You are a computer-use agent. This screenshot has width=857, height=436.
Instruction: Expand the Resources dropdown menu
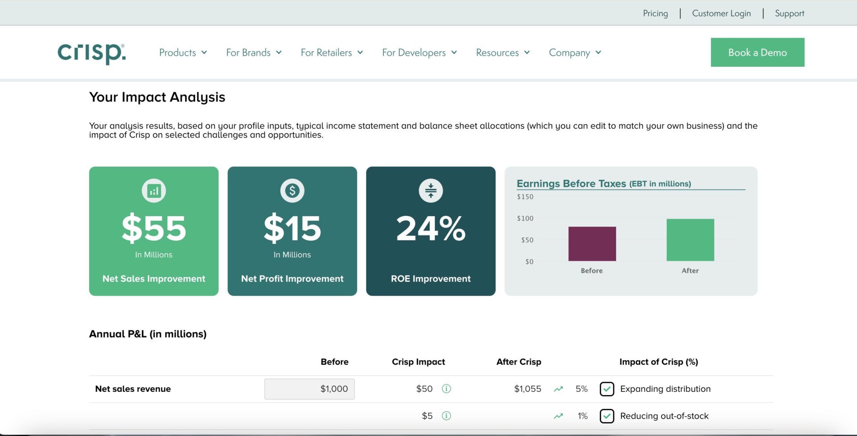click(503, 53)
